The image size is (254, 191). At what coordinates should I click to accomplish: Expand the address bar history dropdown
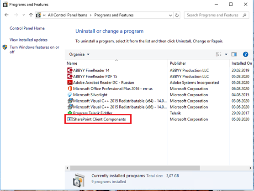(x=170, y=15)
